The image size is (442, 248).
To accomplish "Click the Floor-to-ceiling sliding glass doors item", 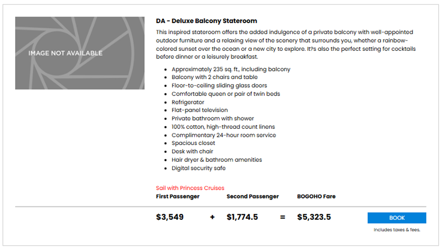I will [x=219, y=86].
